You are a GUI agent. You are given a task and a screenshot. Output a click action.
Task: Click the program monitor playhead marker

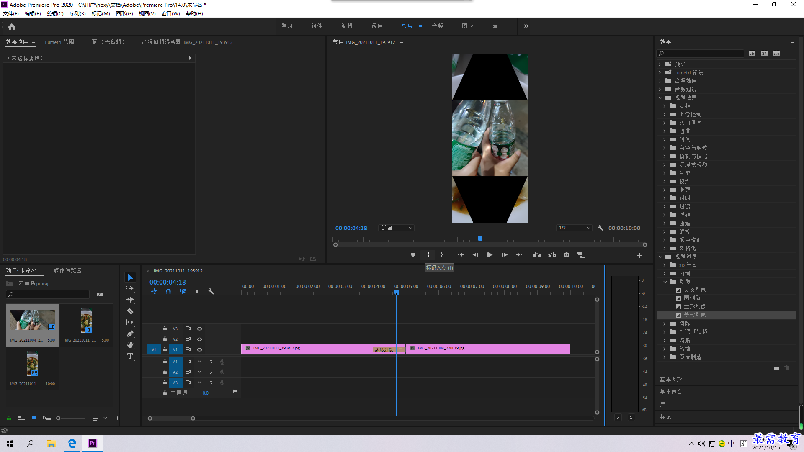(x=480, y=239)
